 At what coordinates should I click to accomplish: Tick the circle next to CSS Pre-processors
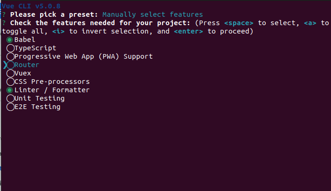coord(10,82)
